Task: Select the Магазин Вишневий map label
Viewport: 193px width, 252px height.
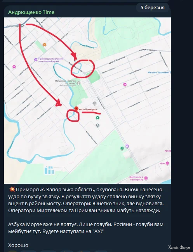Action: tap(159, 72)
